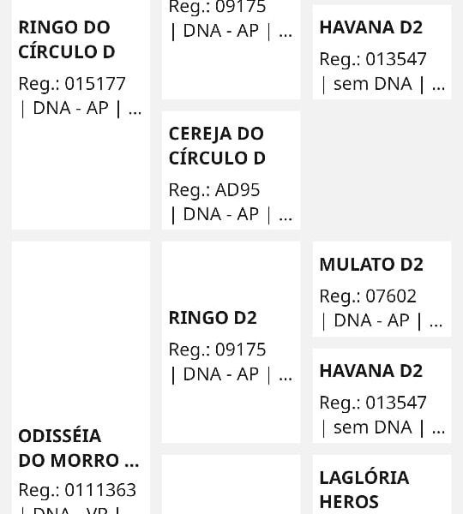Open the RINGO DO CÍRCULO D pedigree card

(x=81, y=115)
